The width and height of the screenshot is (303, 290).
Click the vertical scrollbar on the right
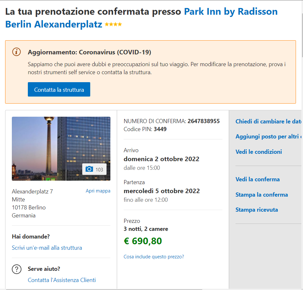pos(302,35)
